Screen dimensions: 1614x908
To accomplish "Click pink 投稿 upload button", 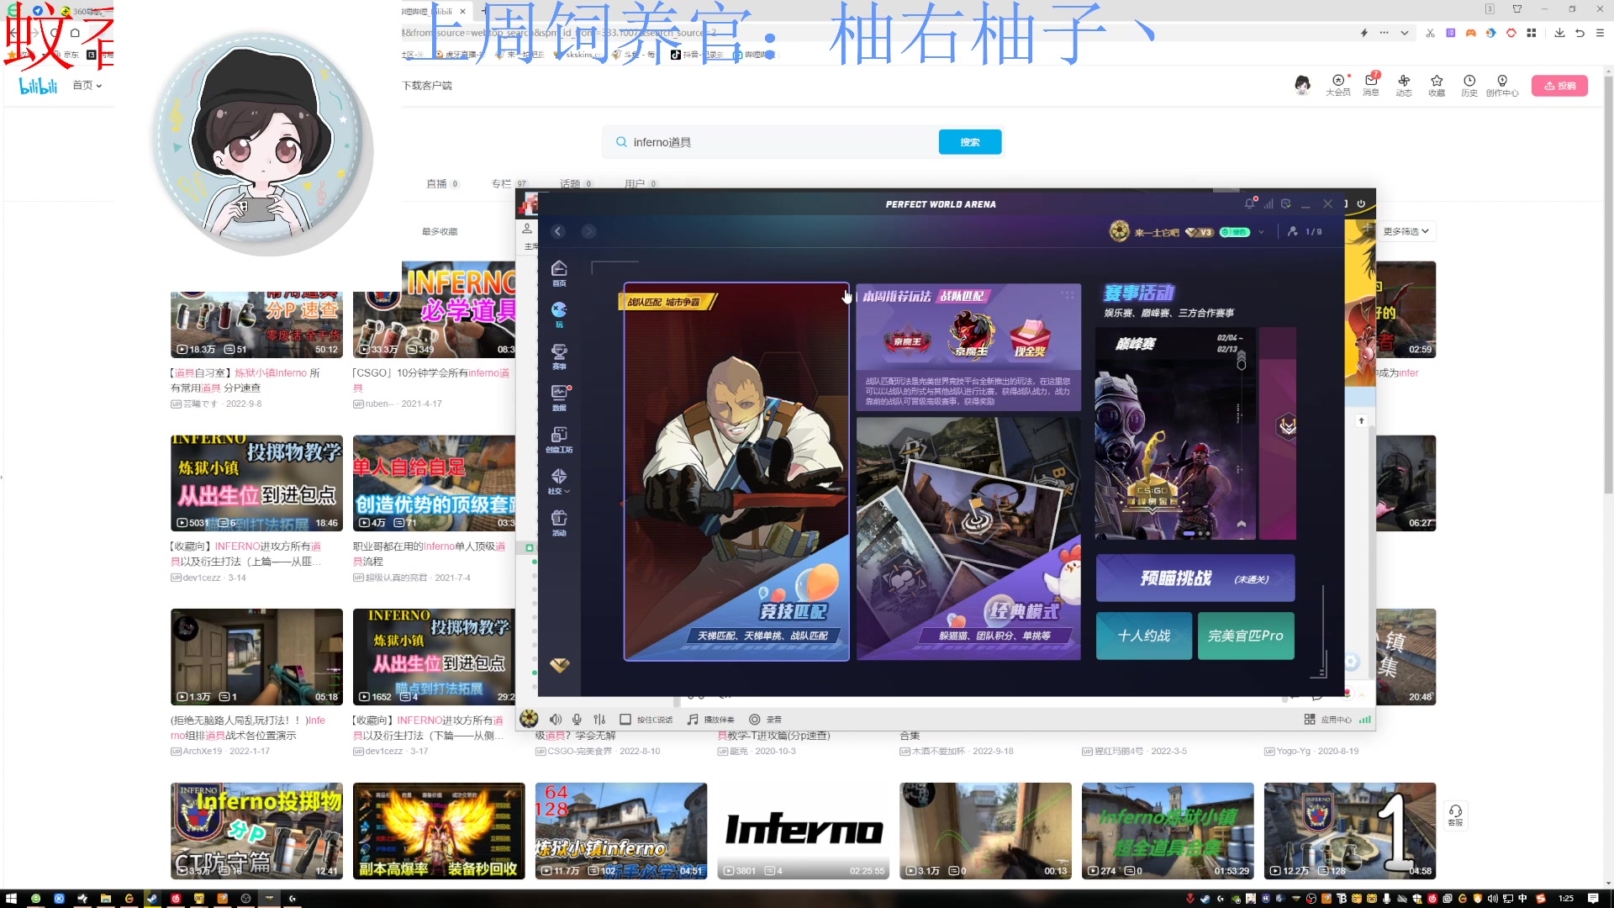I will tap(1559, 86).
